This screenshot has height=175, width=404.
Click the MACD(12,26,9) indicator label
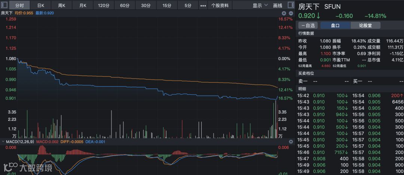pyautogui.click(x=20, y=141)
